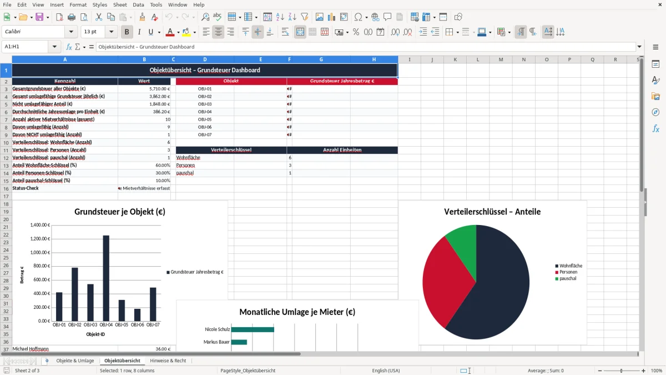Toggle left-to-right text direction
Screen dimensions: 666x375
click(x=521, y=32)
